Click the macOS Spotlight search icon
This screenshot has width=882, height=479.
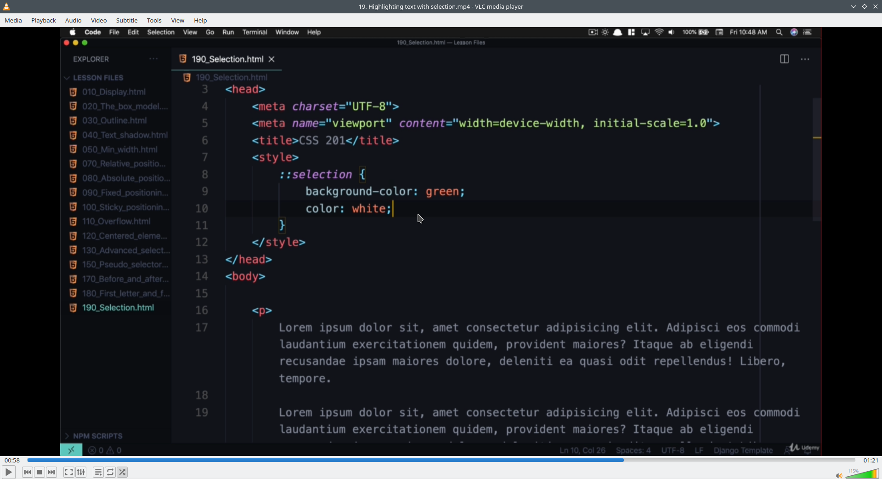(x=779, y=32)
